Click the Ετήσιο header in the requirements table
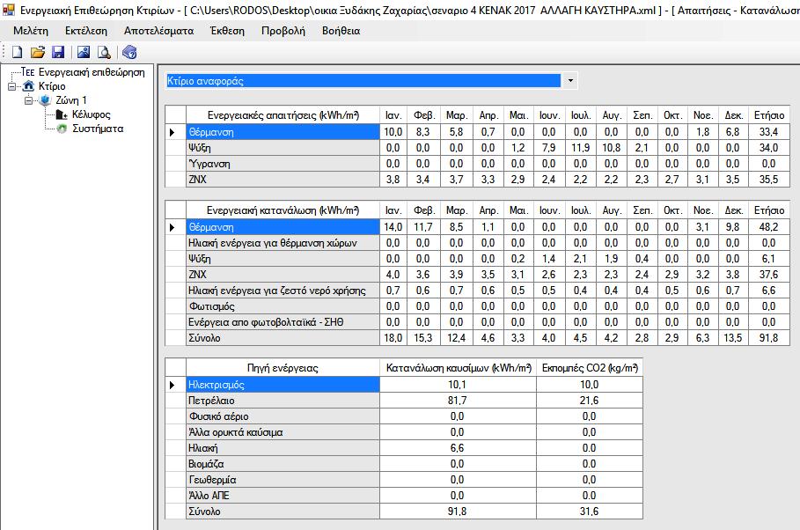 769,115
